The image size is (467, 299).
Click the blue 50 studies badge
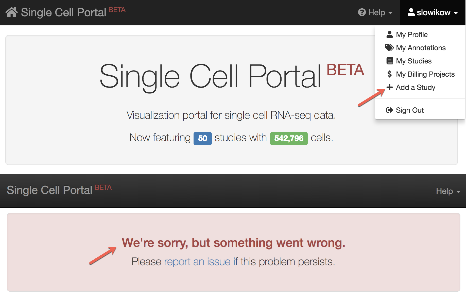[202, 138]
